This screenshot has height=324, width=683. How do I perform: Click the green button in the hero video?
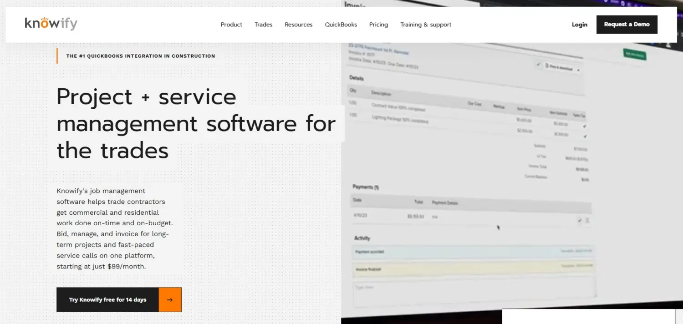tap(635, 54)
